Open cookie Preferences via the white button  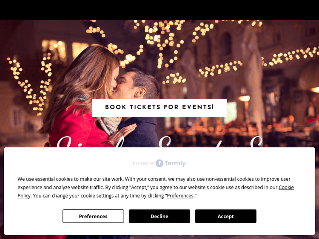pyautogui.click(x=93, y=216)
